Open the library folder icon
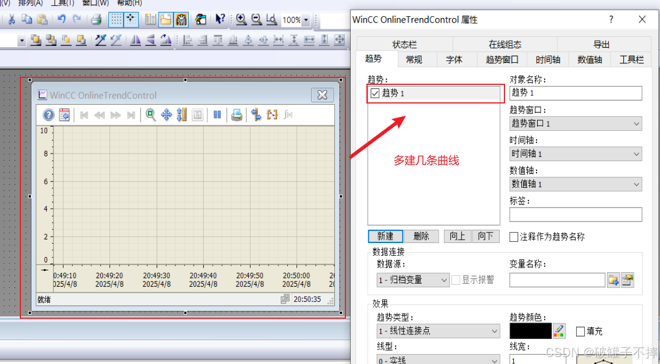The image size is (660, 364). [x=166, y=19]
